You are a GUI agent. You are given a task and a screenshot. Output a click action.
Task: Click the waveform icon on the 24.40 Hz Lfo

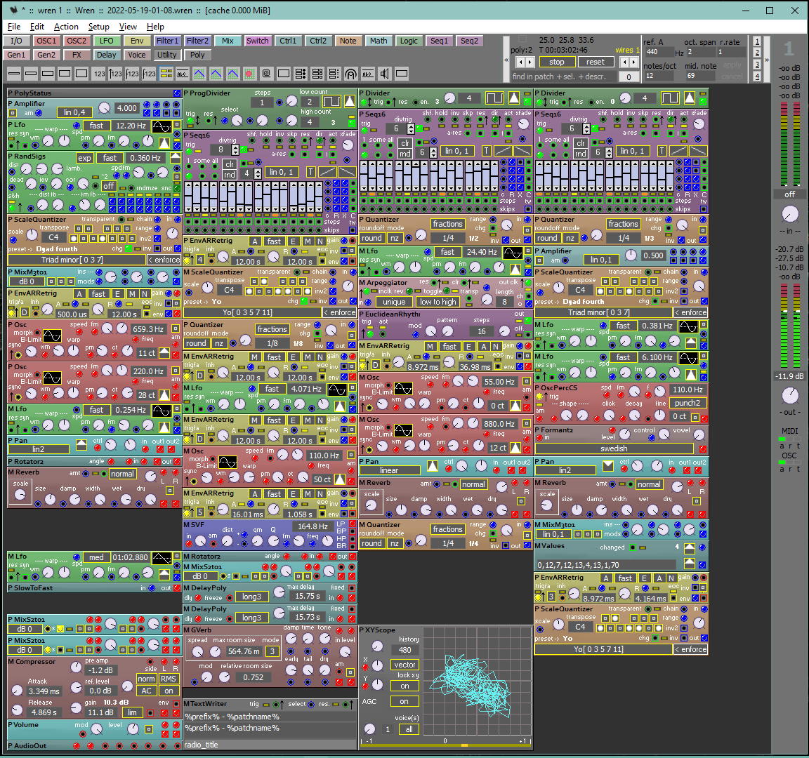513,253
